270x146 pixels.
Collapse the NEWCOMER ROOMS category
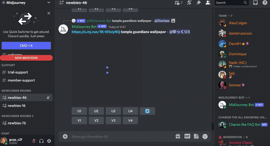pos(16,91)
